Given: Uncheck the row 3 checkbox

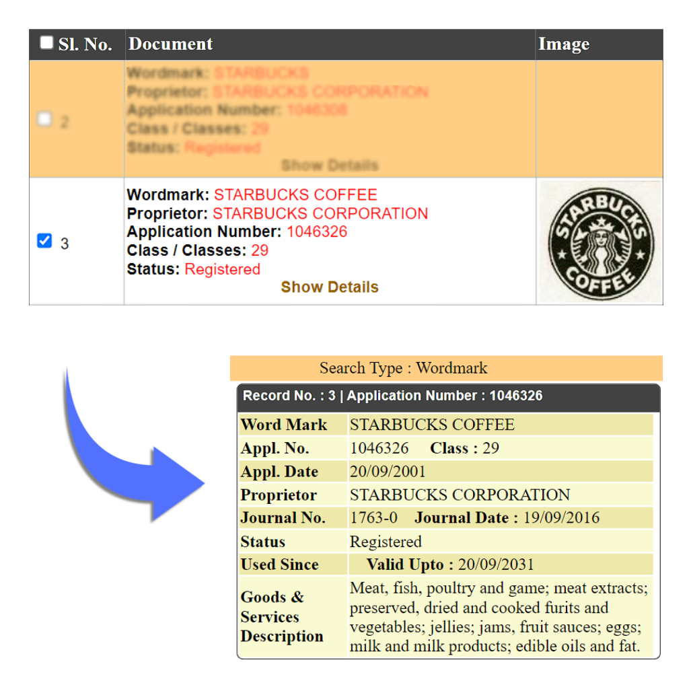Looking at the screenshot, I should 44,241.
